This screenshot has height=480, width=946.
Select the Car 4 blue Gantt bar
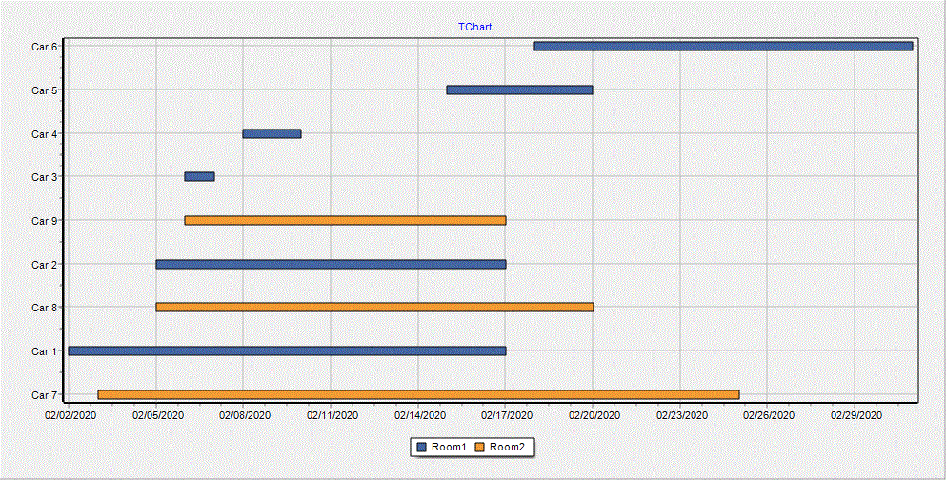[x=272, y=134]
